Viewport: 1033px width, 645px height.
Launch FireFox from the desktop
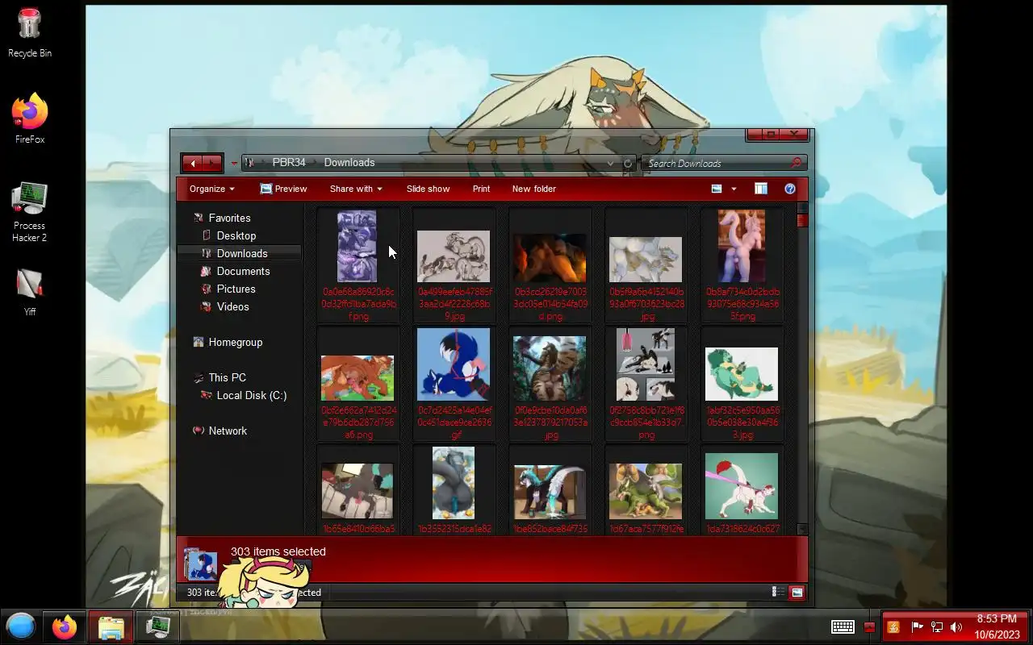(30, 118)
